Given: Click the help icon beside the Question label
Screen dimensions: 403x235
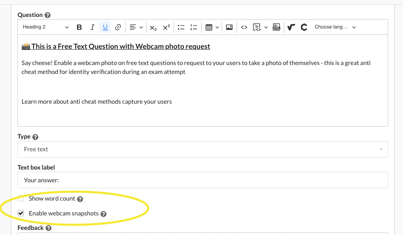Looking at the screenshot, I should click(48, 15).
